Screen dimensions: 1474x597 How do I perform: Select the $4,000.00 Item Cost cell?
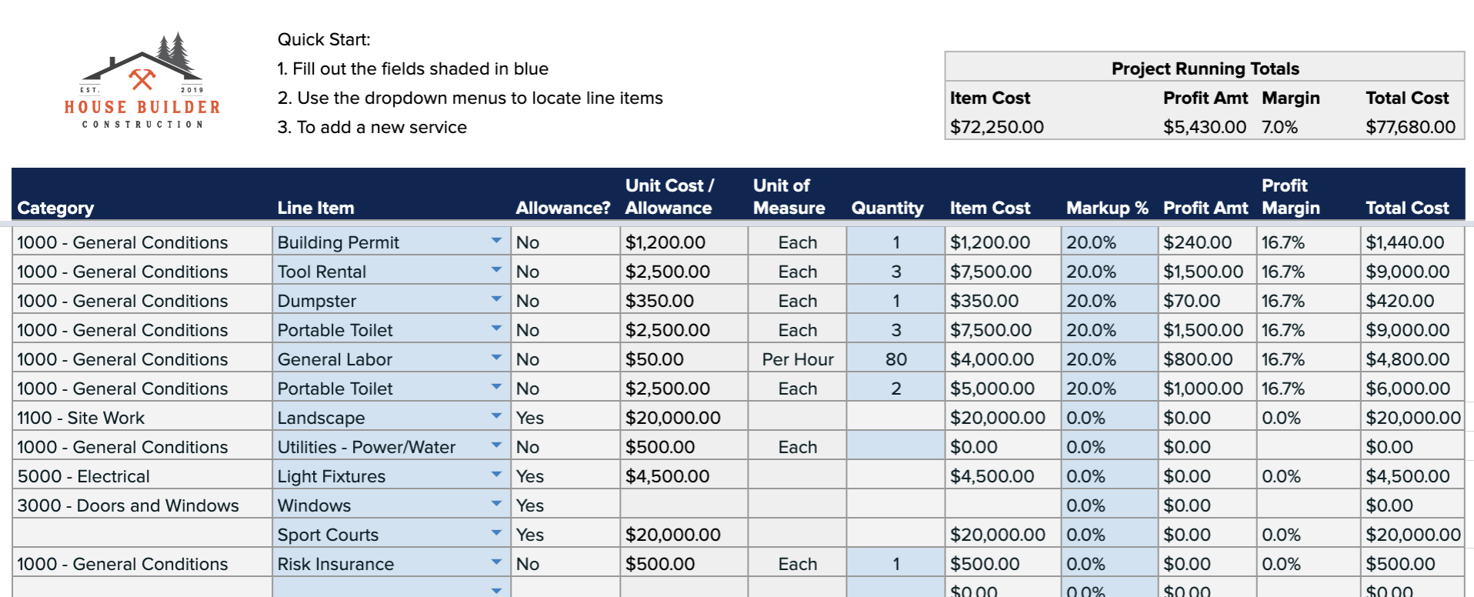[x=1003, y=359]
